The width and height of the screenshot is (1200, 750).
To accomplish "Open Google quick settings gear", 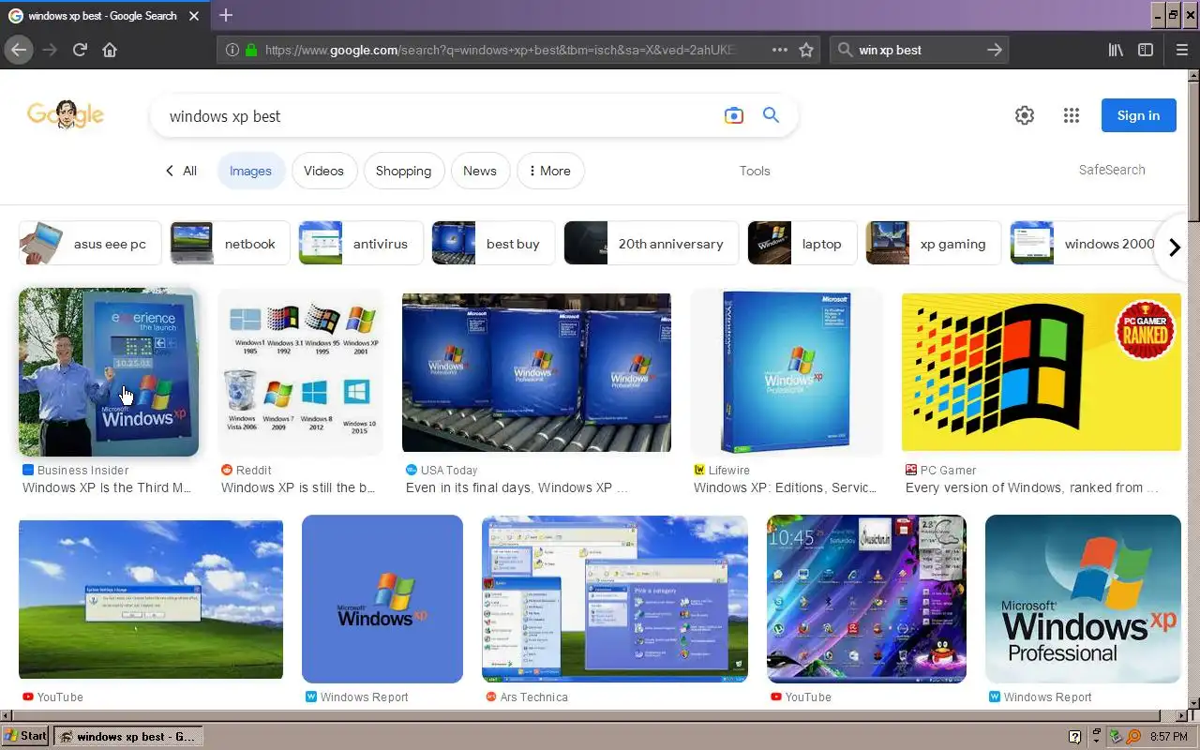I will coord(1025,115).
